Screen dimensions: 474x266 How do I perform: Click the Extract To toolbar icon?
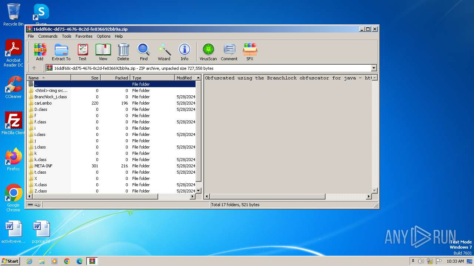61,52
